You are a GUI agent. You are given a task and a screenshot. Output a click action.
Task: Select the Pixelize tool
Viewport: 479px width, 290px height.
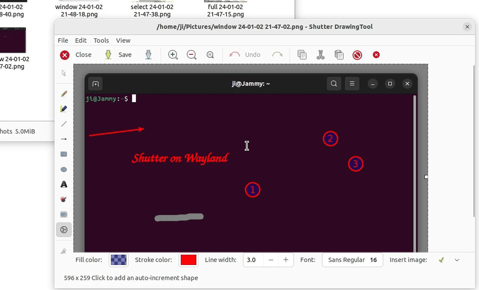[63, 214]
